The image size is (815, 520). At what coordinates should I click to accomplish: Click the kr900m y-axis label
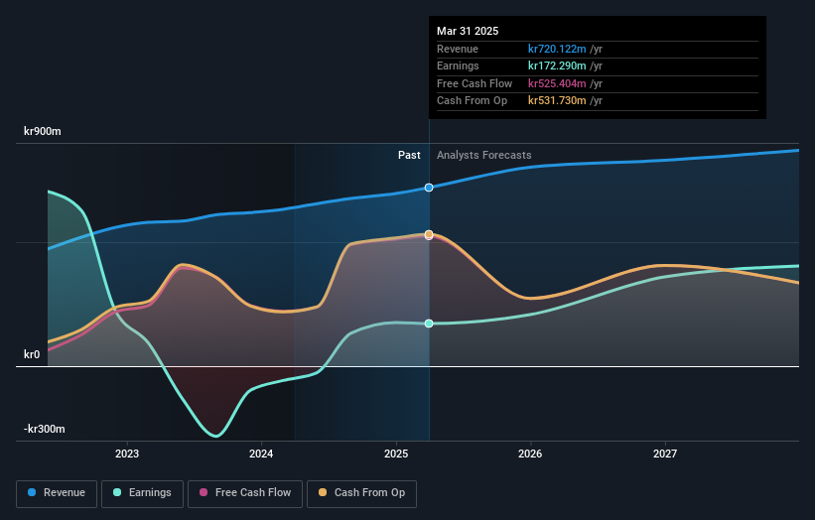click(43, 131)
